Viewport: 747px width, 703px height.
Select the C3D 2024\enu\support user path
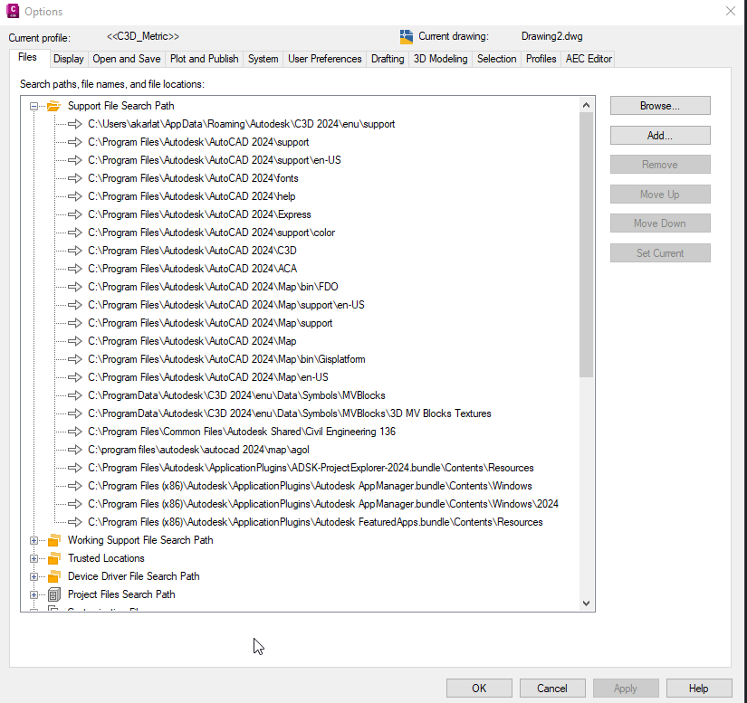pyautogui.click(x=242, y=124)
